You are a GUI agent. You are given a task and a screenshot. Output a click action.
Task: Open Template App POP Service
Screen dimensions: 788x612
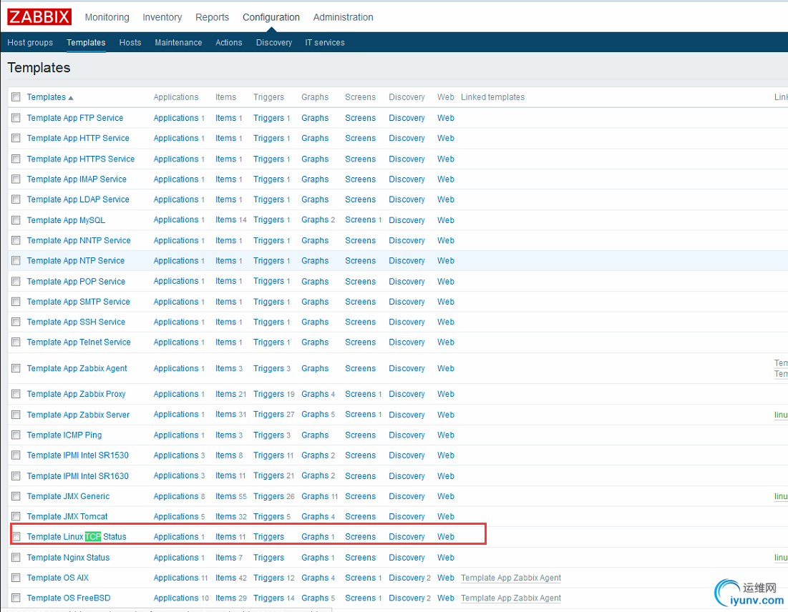coord(76,282)
